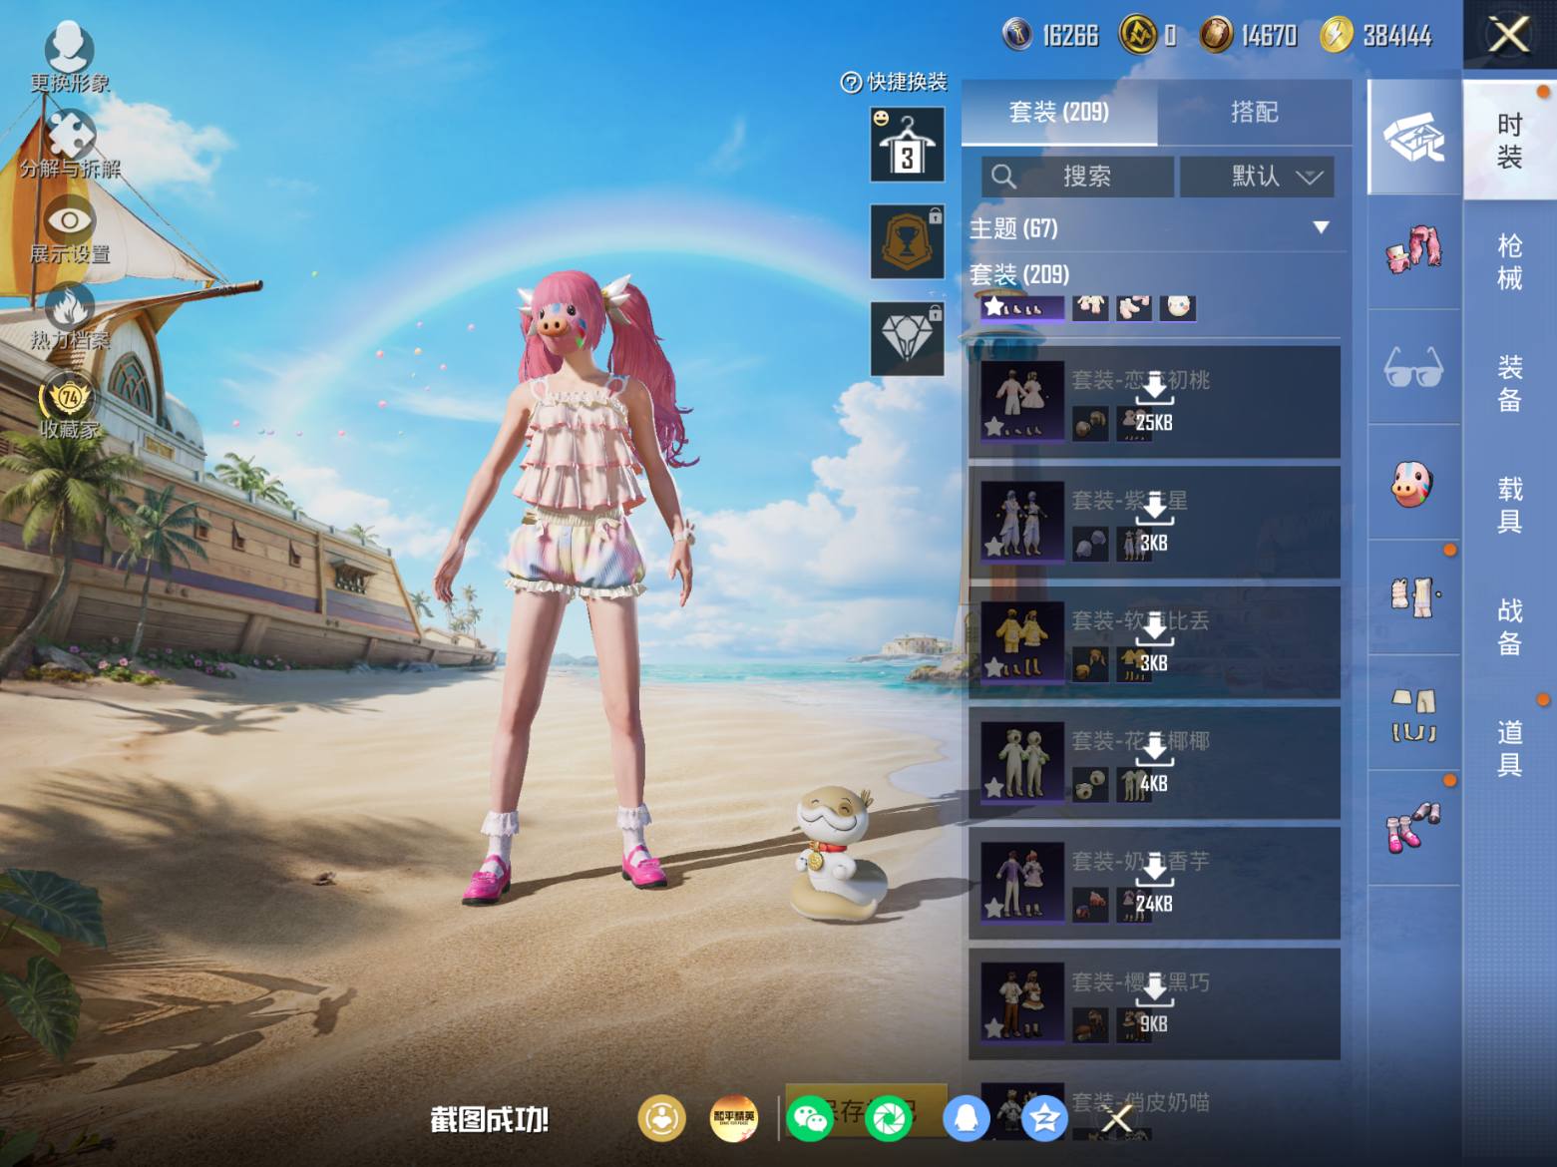Switch to the 搭配 tab
The width and height of the screenshot is (1557, 1167).
pyautogui.click(x=1254, y=112)
